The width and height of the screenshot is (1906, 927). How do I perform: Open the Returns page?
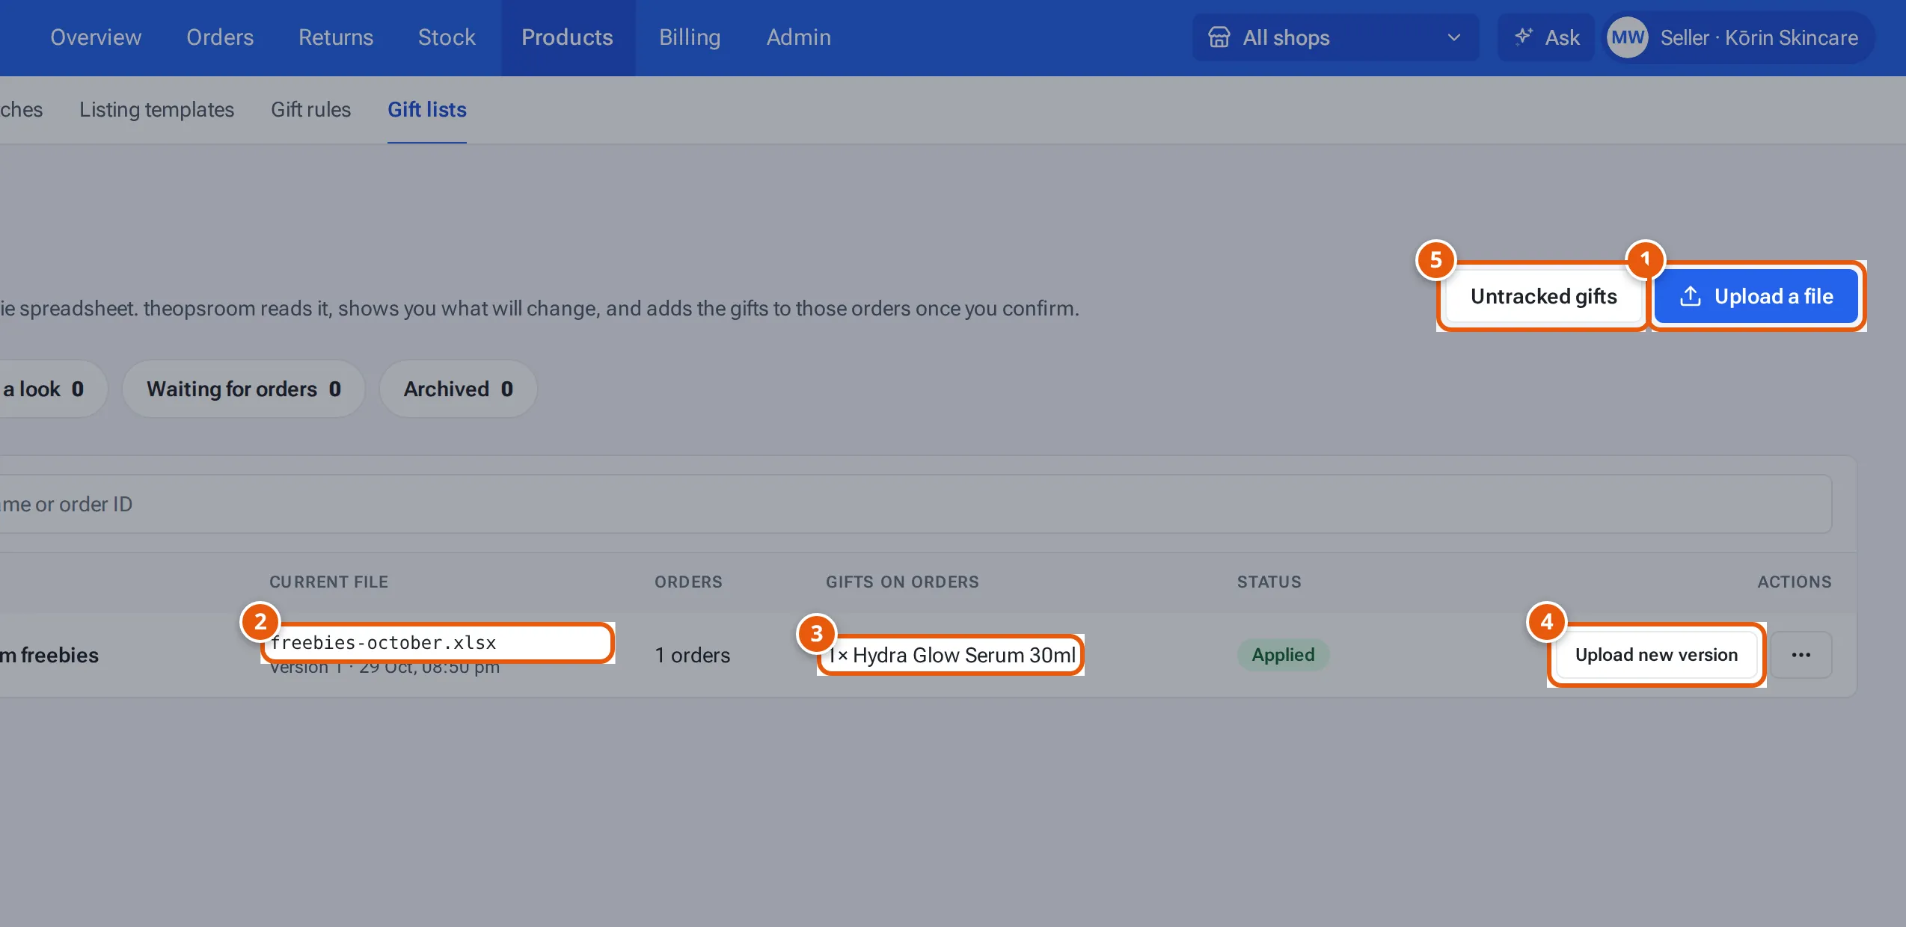pos(336,37)
